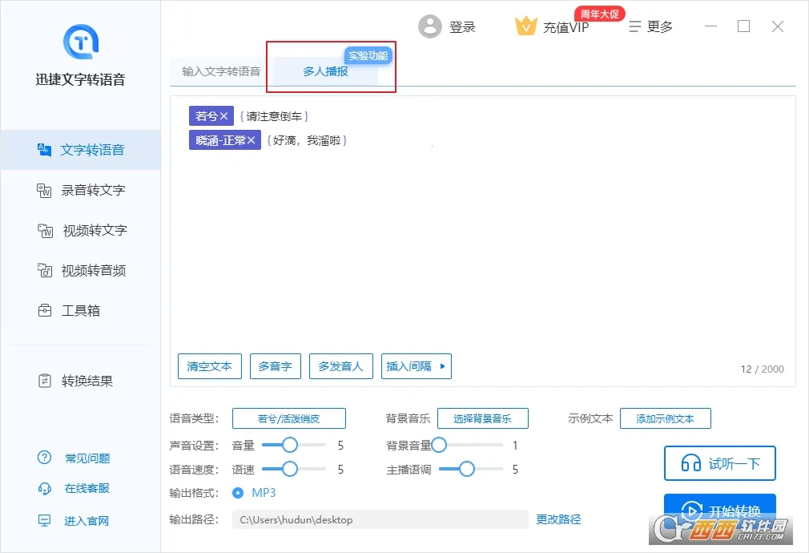Click the login avatar icon
809x553 pixels.
pos(430,26)
